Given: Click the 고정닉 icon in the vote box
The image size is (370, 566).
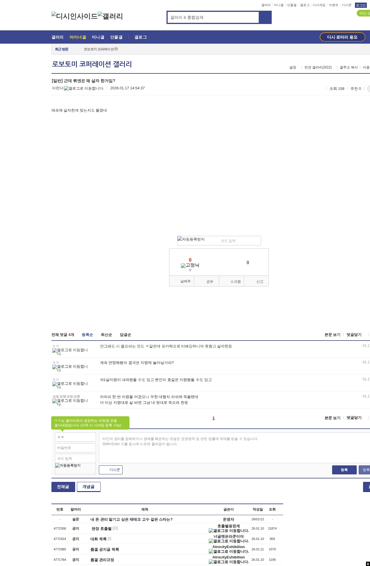Looking at the screenshot, I should tap(190, 265).
